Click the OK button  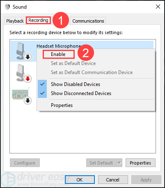point(80,180)
